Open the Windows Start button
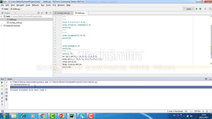212x119 pixels. coord(4,116)
